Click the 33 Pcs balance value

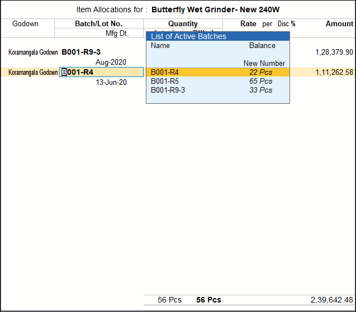click(260, 90)
